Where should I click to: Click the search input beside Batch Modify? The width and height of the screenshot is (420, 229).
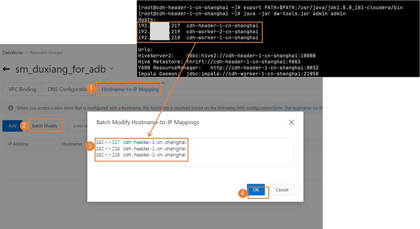tap(78, 126)
